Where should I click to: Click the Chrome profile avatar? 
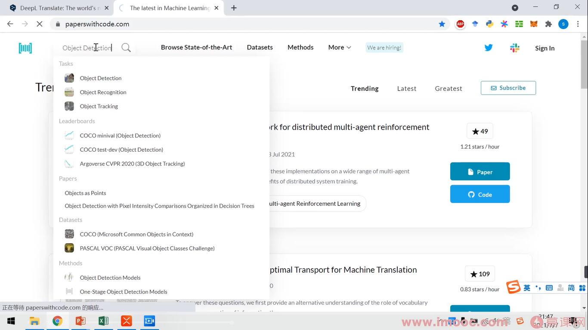(563, 24)
